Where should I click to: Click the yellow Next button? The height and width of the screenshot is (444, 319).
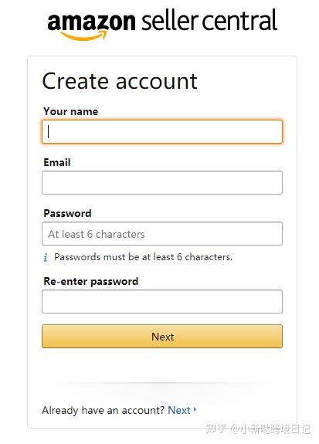coord(162,337)
